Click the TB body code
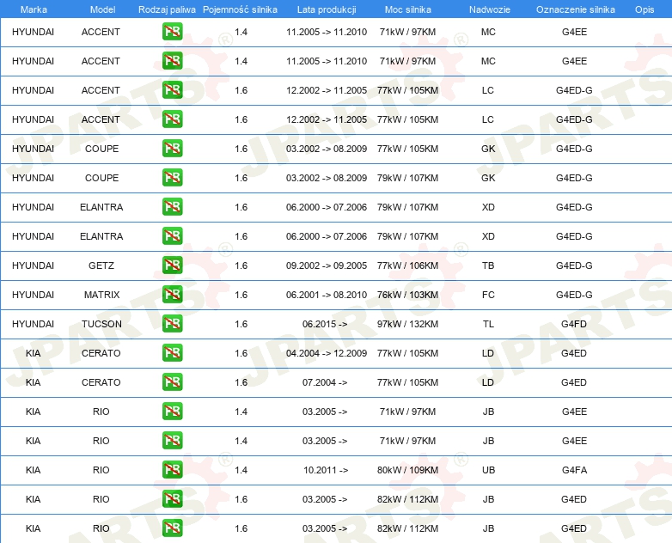Viewport: 672px width, 543px height. point(488,265)
